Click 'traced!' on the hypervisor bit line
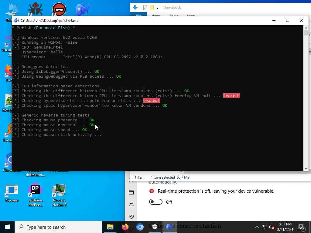311x233 pixels. (151, 101)
